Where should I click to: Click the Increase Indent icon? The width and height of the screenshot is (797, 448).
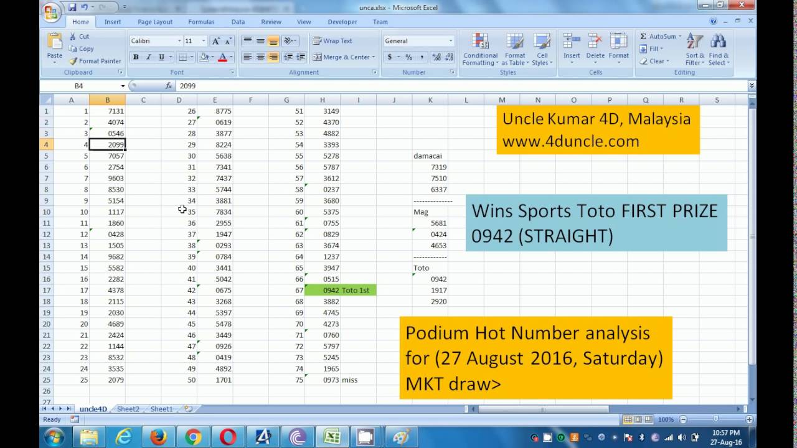[301, 57]
